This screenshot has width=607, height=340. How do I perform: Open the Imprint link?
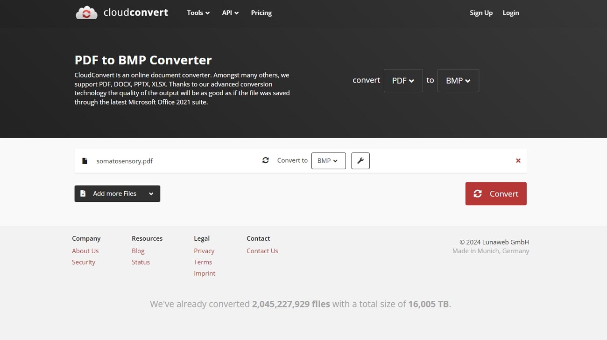pos(205,273)
